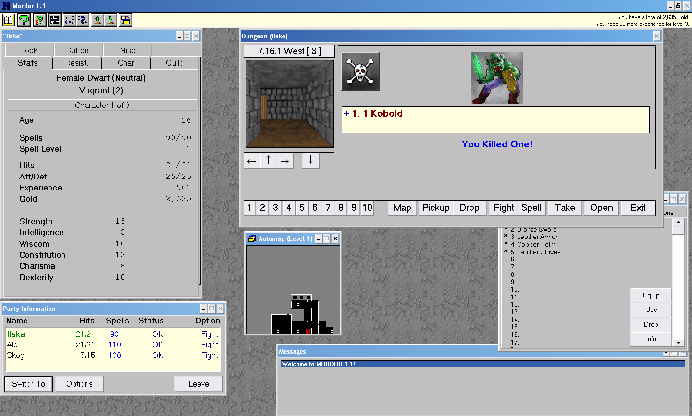
Task: Click the Kobold monster portrait
Action: coord(496,78)
